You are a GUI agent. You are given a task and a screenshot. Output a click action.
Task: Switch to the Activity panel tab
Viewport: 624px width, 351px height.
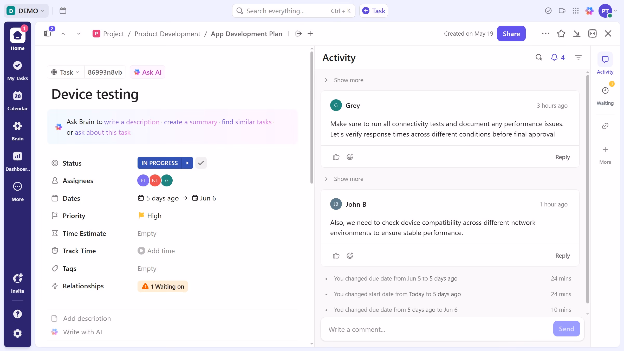pos(605,64)
